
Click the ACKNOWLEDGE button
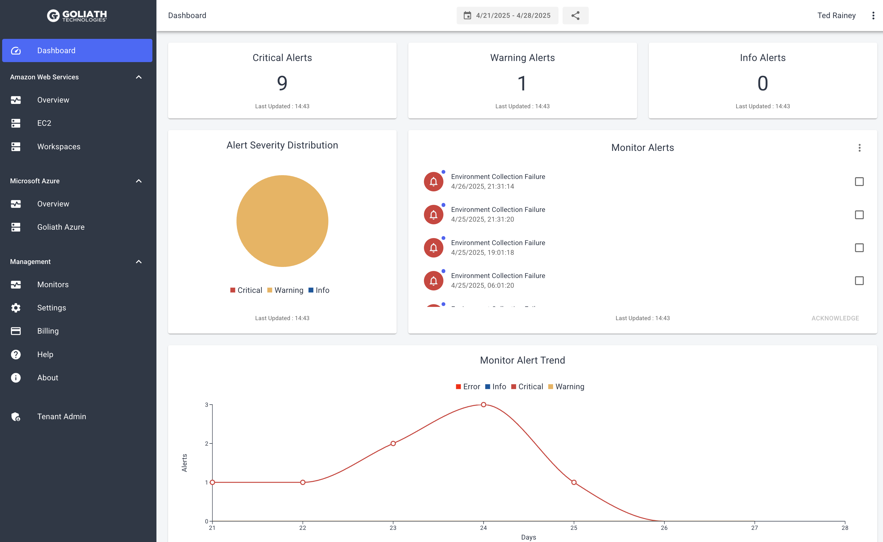click(x=835, y=318)
